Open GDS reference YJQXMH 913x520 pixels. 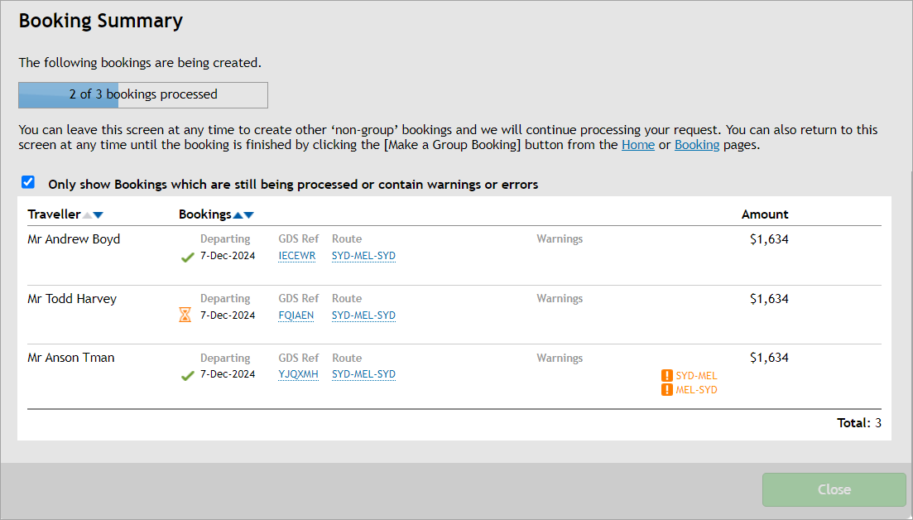[x=298, y=374]
